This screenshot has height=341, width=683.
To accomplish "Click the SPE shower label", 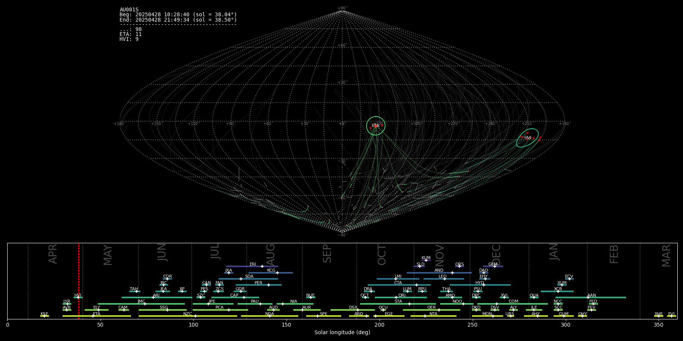I will pos(324,314).
